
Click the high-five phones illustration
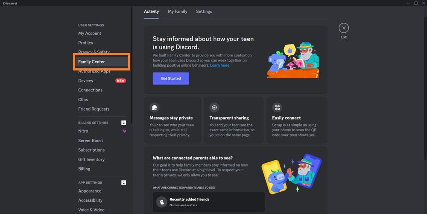tap(291, 173)
